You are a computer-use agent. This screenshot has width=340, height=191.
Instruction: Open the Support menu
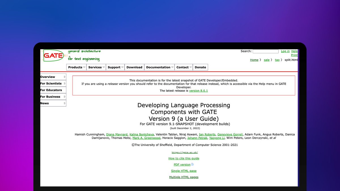tap(115, 67)
